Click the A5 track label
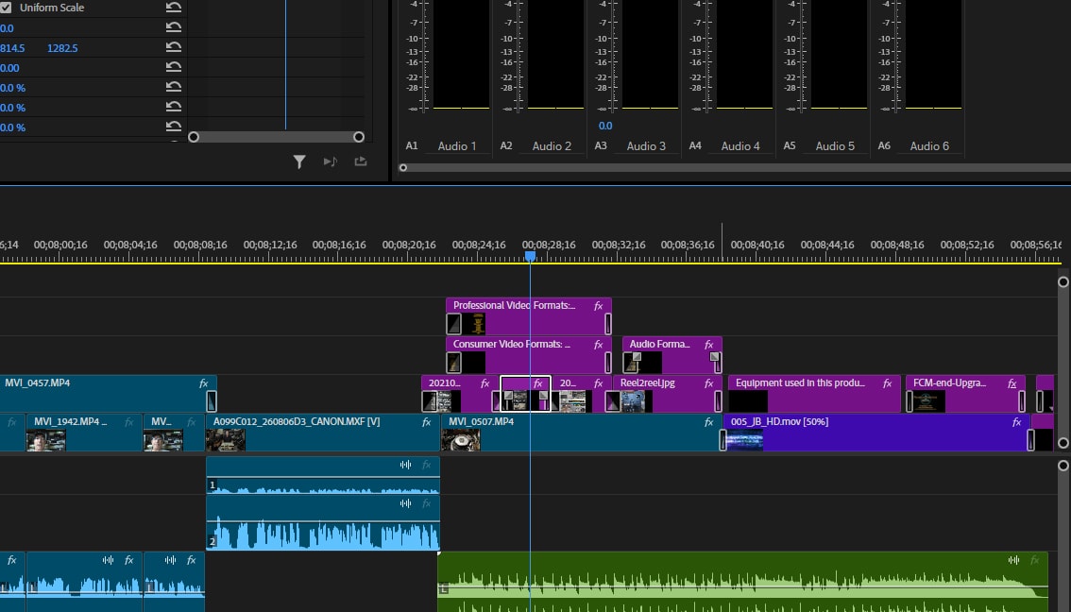 coord(789,145)
